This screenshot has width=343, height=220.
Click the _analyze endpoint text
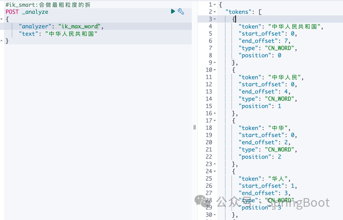pyautogui.click(x=35, y=12)
